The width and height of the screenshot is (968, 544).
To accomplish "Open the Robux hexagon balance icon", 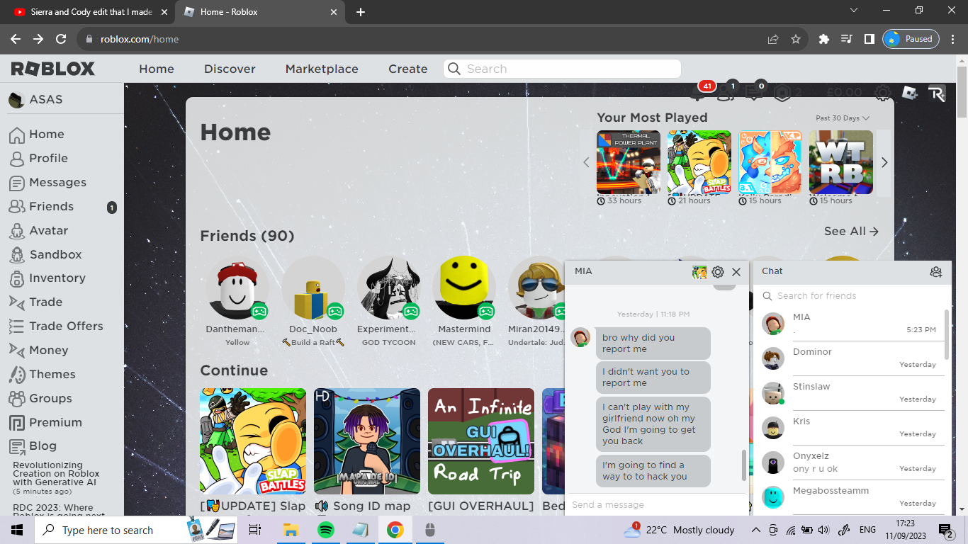I will (782, 93).
